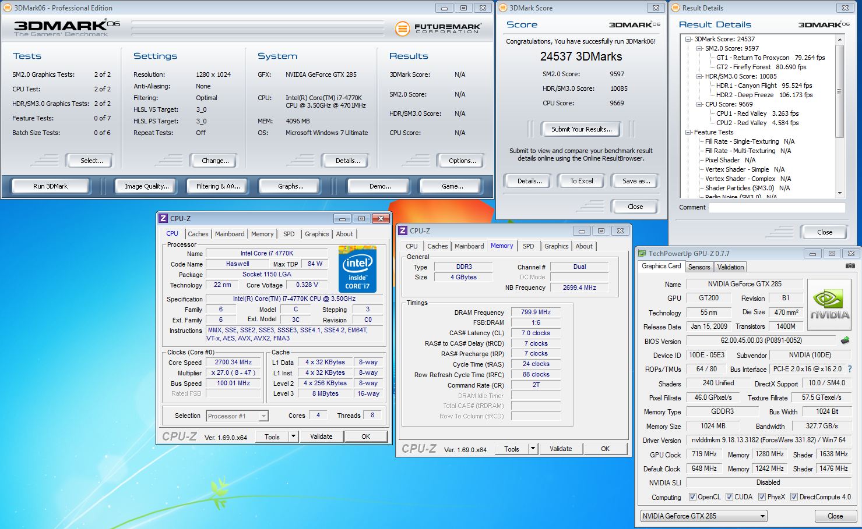Click Save as... button in Score window
The height and width of the screenshot is (529, 862).
pos(636,181)
